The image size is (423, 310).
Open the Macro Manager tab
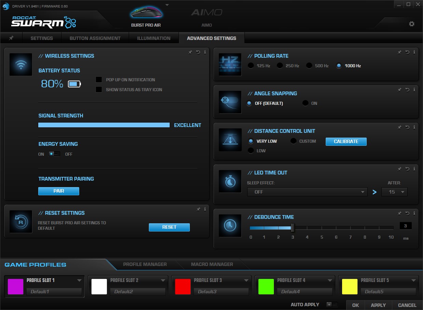[x=212, y=264]
